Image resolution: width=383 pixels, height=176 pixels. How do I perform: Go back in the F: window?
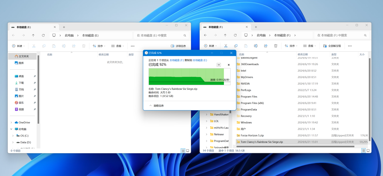[205, 35]
